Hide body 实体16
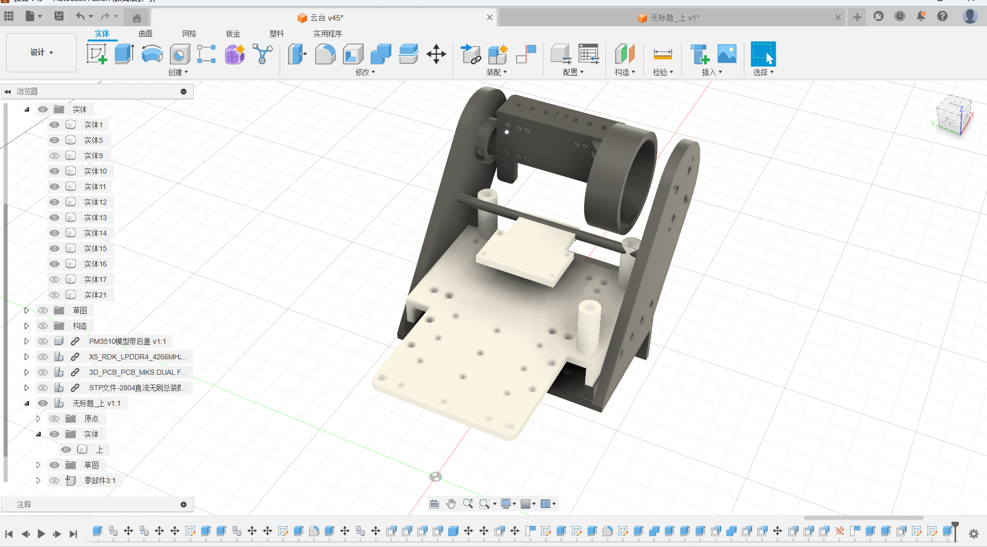The height and width of the screenshot is (547, 987). coord(55,264)
